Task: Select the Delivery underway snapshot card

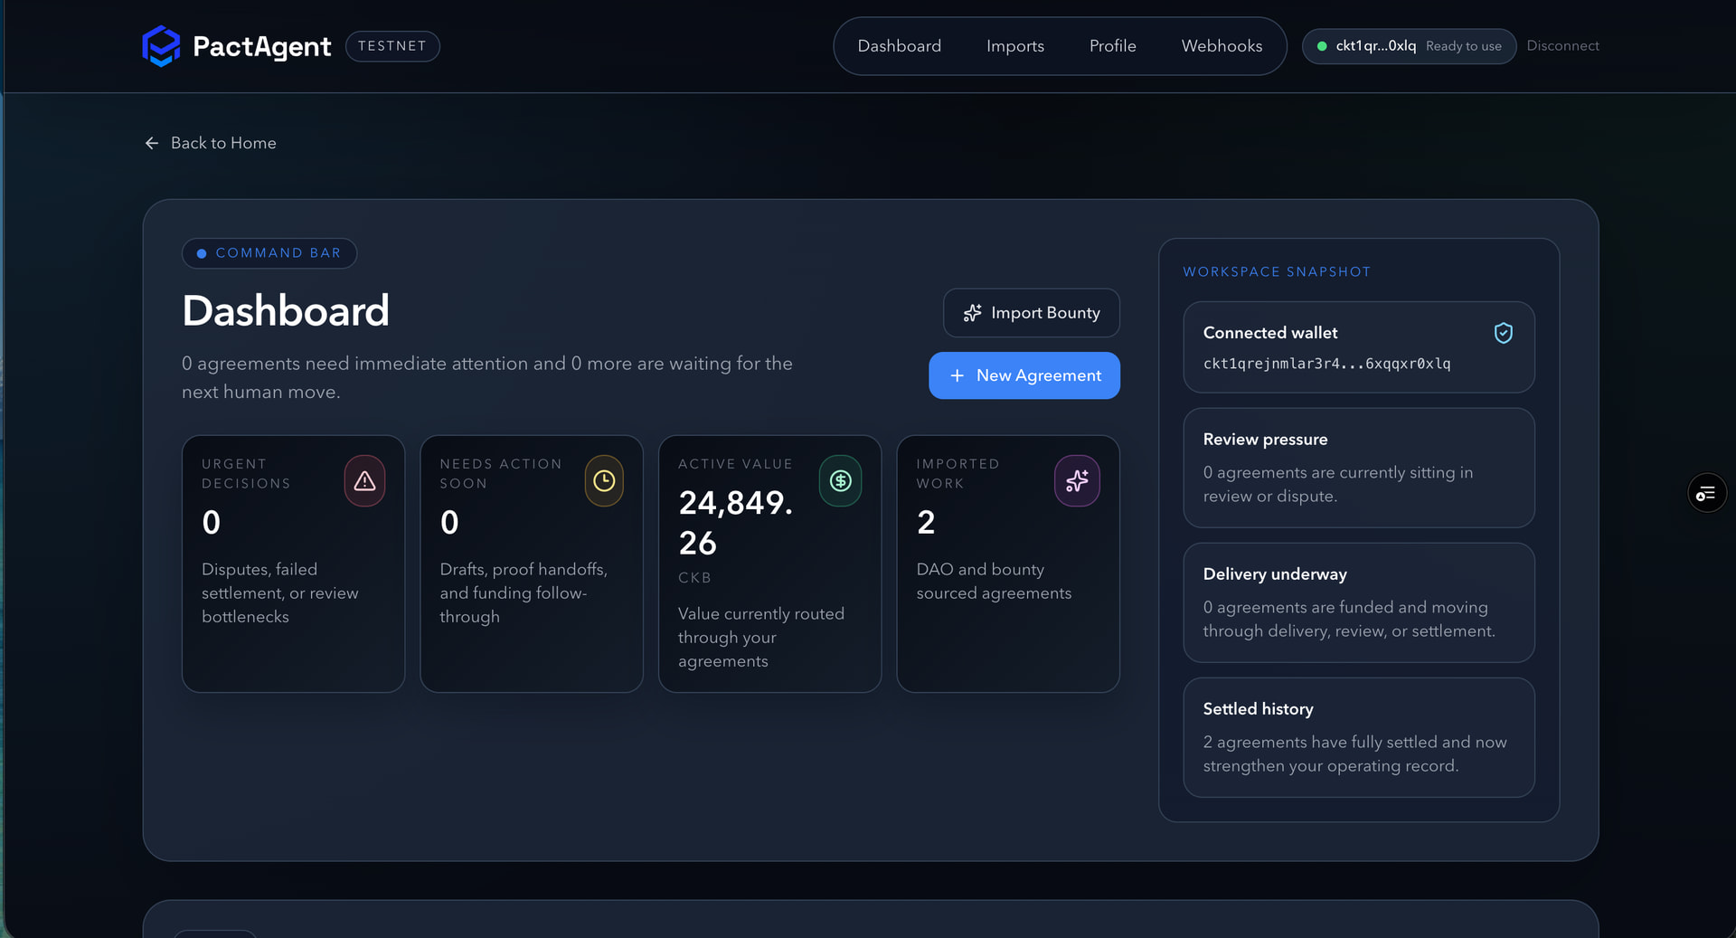Action: (x=1359, y=602)
